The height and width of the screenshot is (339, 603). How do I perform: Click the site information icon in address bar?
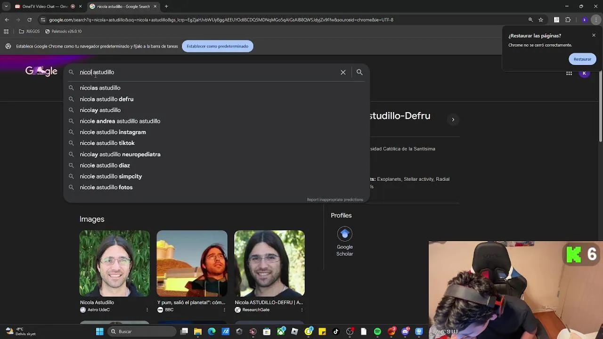[x=43, y=20]
